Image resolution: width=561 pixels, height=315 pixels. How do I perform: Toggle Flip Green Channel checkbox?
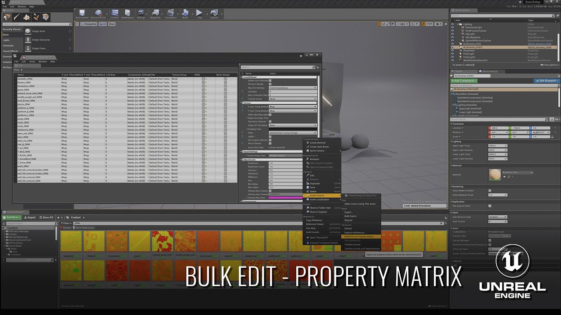[x=270, y=122]
